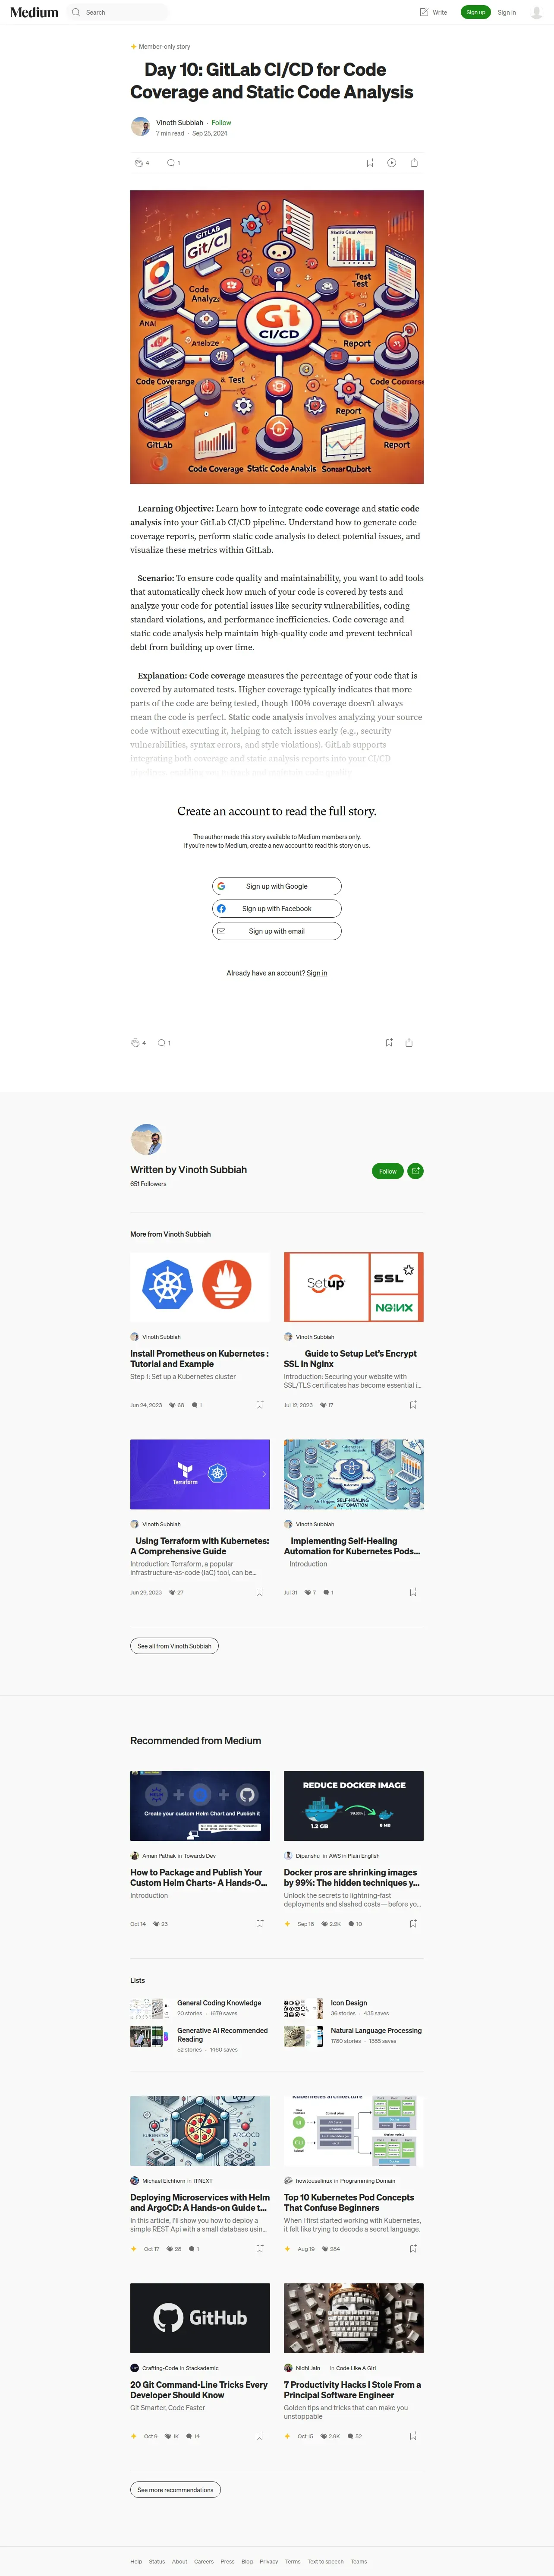Image resolution: width=554 pixels, height=2576 pixels.
Task: Open the Privacy link in the footer
Action: tap(269, 2561)
